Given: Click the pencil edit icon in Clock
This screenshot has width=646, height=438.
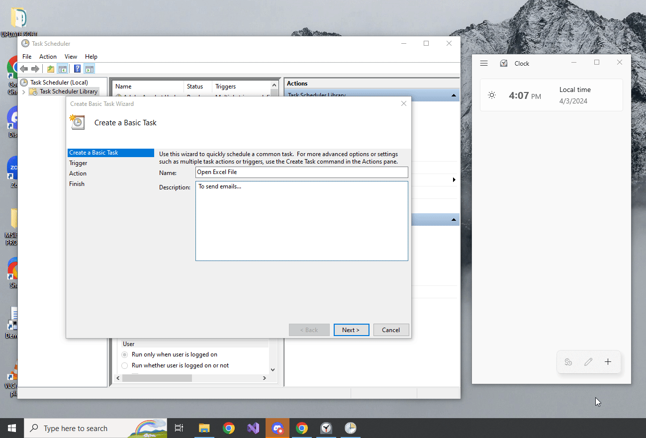Looking at the screenshot, I should (x=588, y=362).
